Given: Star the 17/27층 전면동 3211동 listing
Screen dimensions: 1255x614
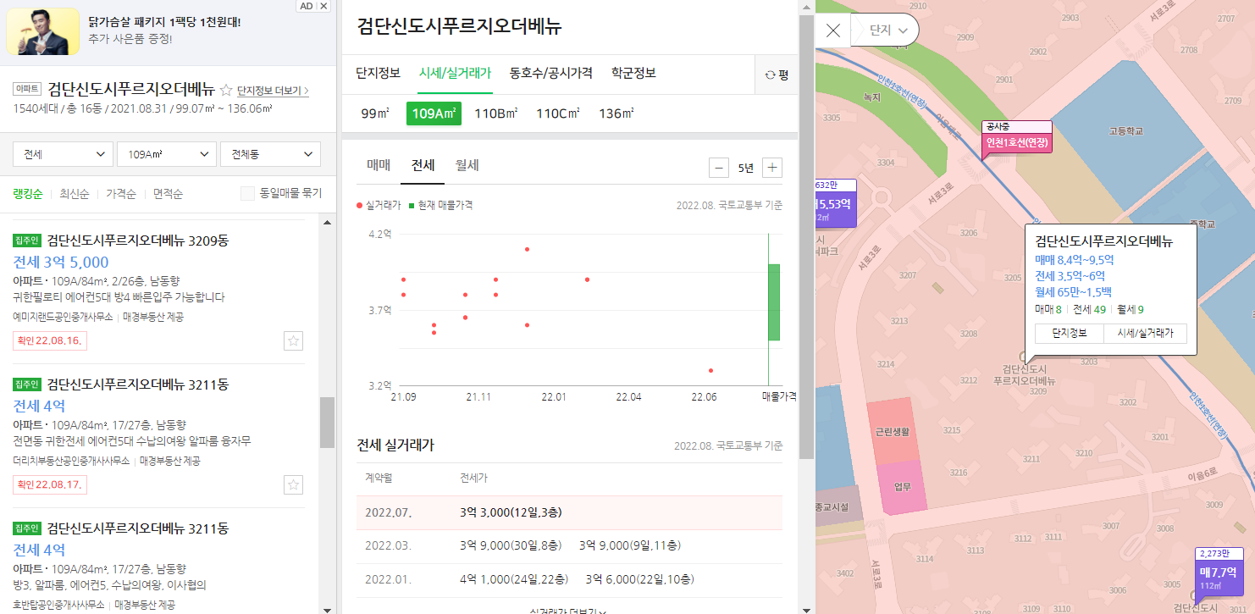Looking at the screenshot, I should click(293, 485).
